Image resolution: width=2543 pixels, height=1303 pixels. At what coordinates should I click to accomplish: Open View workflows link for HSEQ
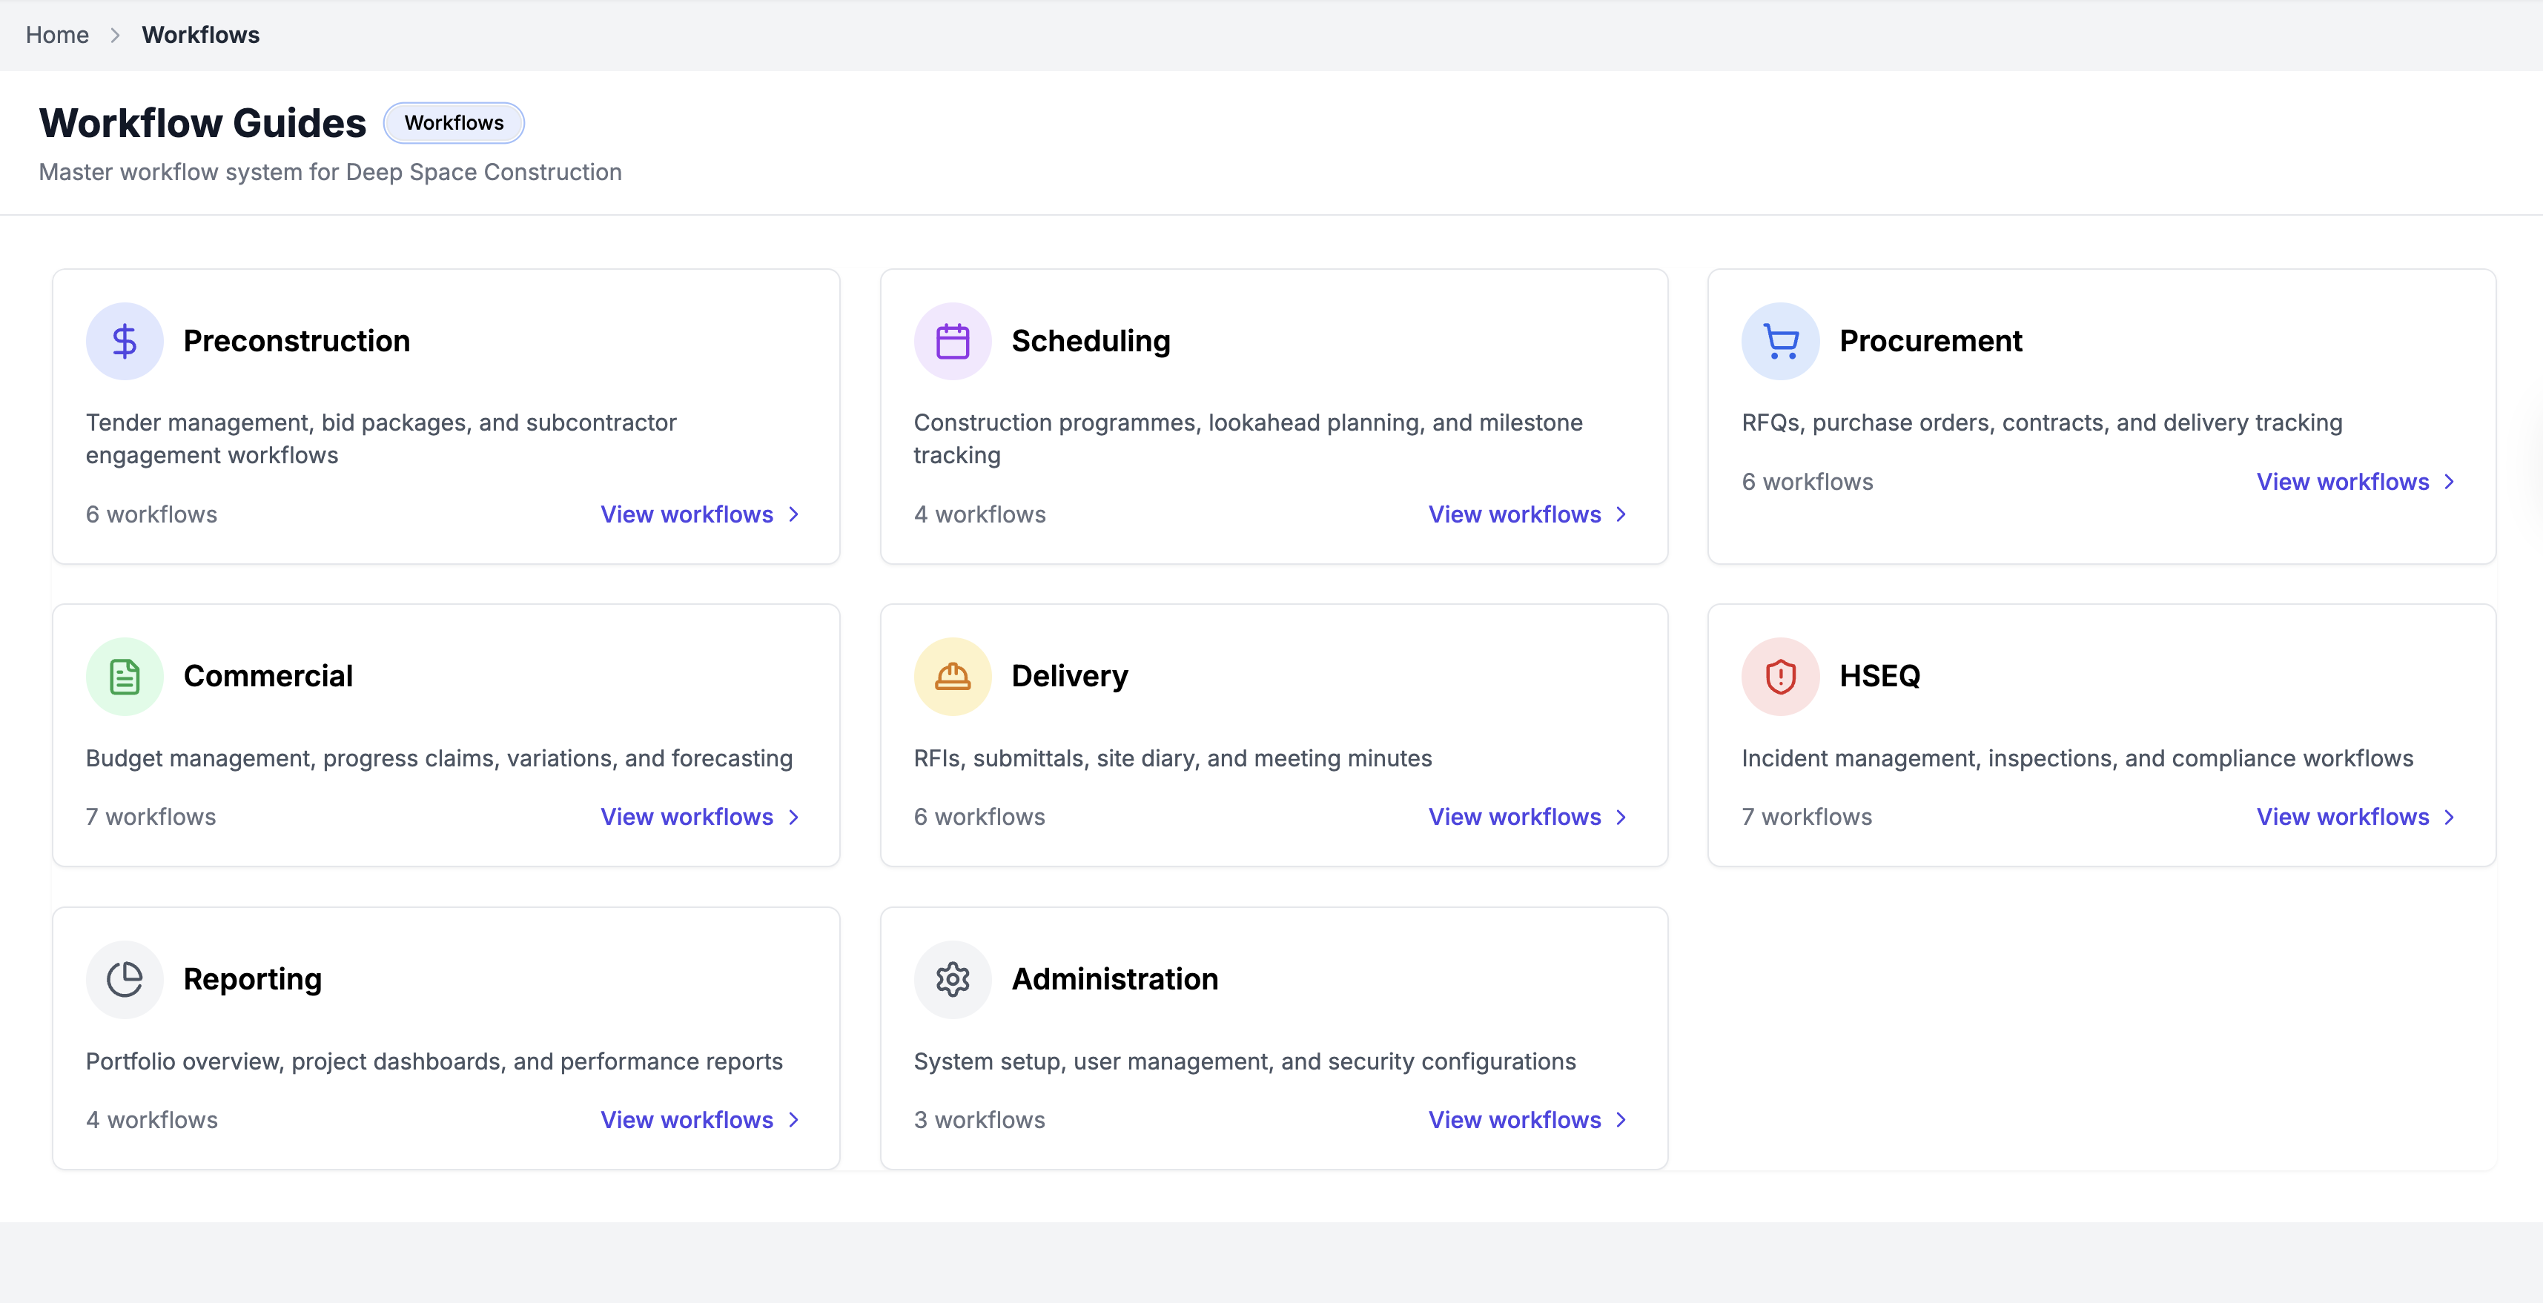click(x=2356, y=818)
